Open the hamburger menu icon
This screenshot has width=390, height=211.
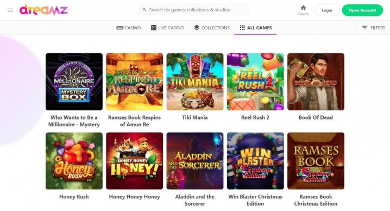point(10,10)
